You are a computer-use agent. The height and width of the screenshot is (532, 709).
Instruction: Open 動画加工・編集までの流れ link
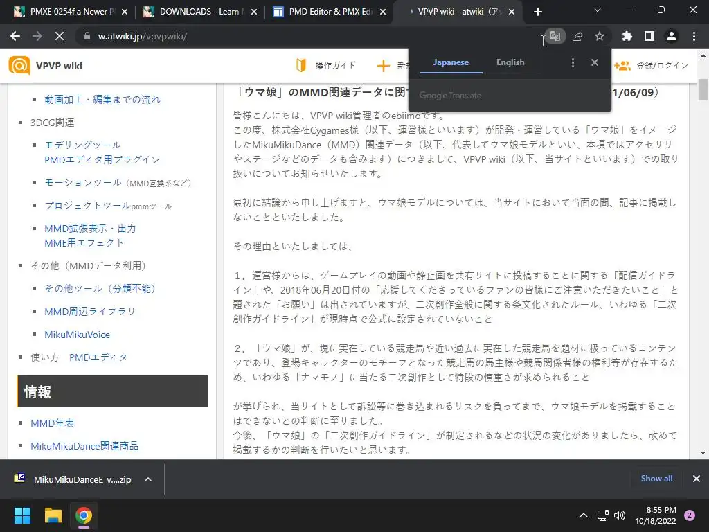tap(102, 100)
